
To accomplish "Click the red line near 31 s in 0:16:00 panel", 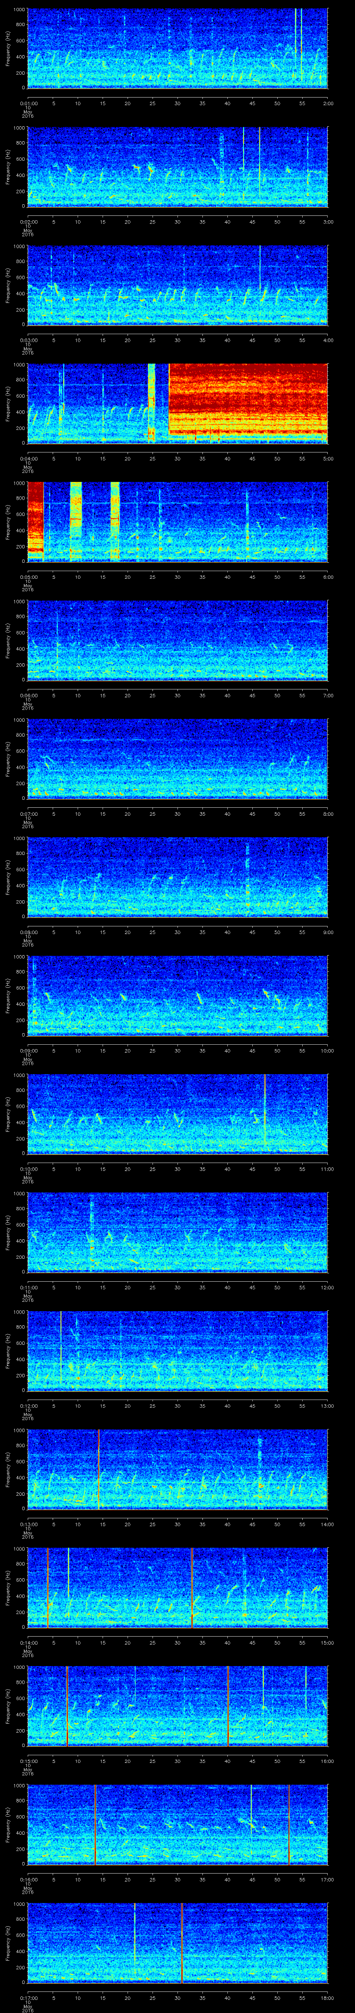I will pyautogui.click(x=182, y=1943).
